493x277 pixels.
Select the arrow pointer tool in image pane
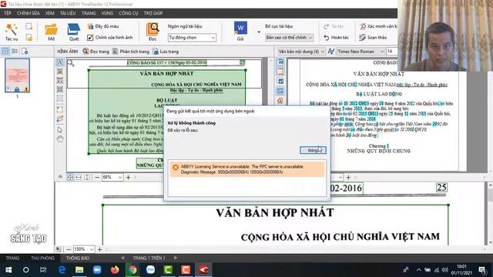coord(60,130)
